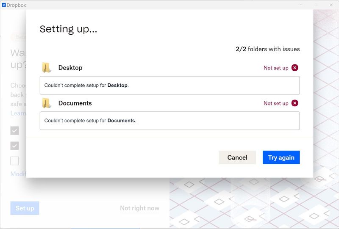
Task: Click the Documents folder name label
Action: point(75,103)
